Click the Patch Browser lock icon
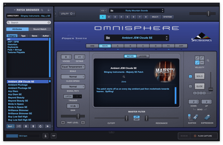Screen dimensions: 223x145 [x=48, y=10]
